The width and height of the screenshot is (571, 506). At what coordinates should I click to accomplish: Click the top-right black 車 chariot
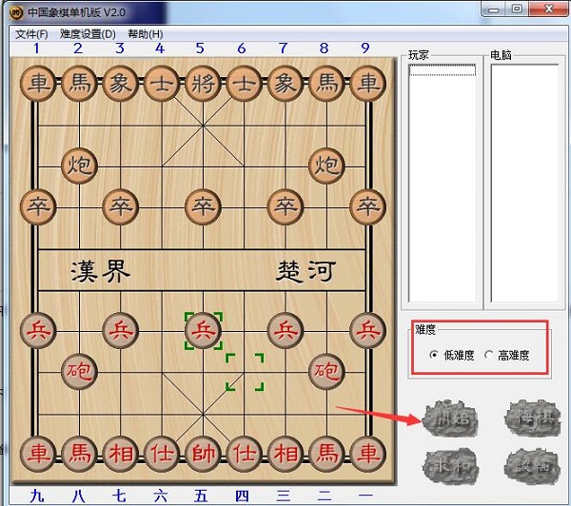pyautogui.click(x=366, y=83)
